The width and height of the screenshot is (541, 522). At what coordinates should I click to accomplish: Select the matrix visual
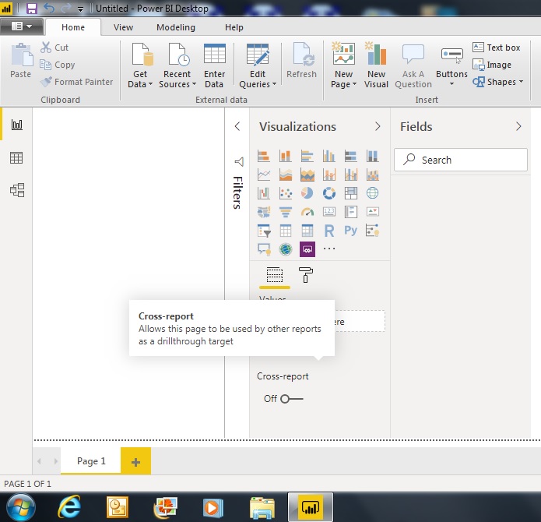click(x=307, y=231)
